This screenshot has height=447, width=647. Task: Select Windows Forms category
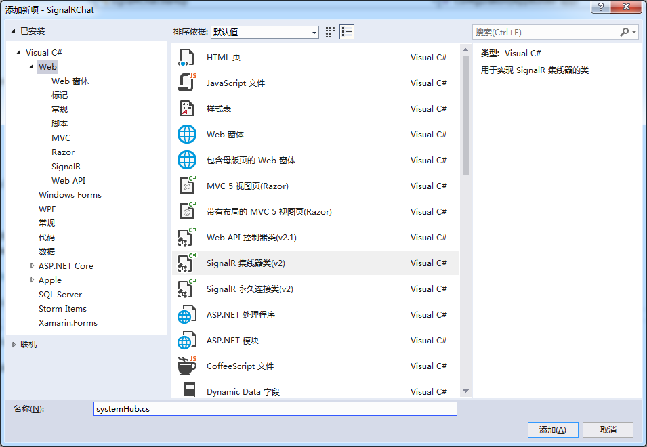point(70,194)
